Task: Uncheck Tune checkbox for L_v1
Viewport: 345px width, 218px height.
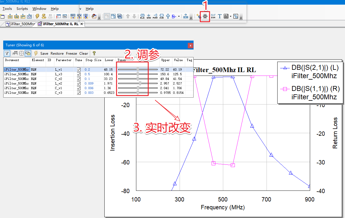Action: pos(78,69)
